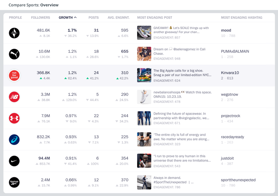The width and height of the screenshot is (278, 196).
Task: View the Selena Gomez Puma post thumbnail
Action: [144, 54]
